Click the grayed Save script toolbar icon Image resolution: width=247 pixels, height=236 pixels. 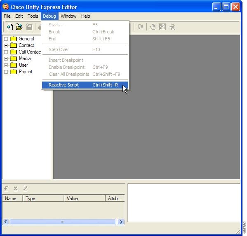point(29,27)
